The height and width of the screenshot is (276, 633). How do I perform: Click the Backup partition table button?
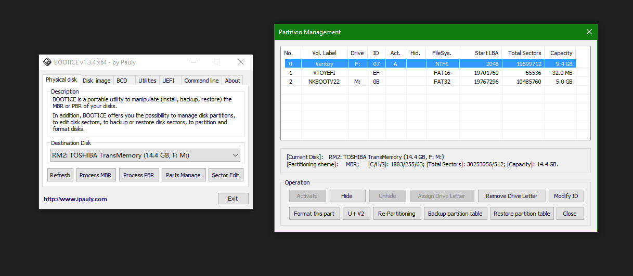coord(455,214)
